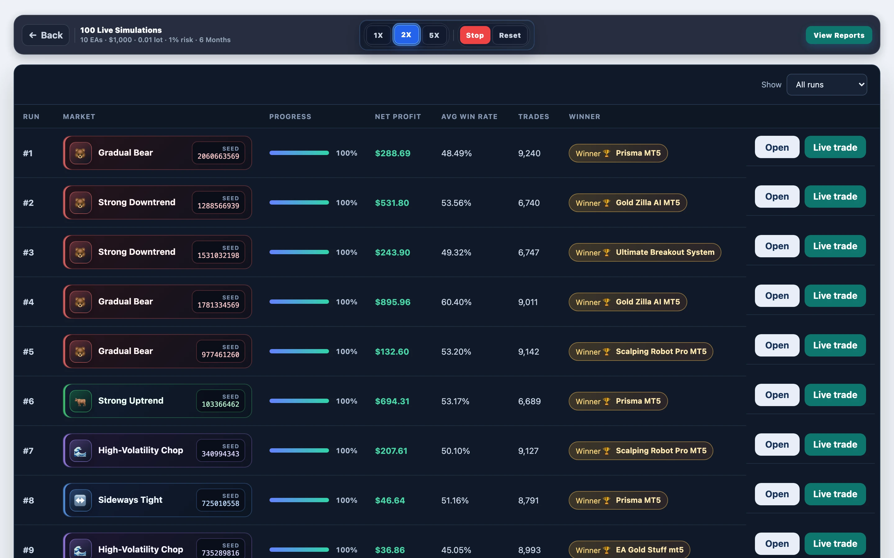
Task: Start Live trade for run #9
Action: coord(835,544)
